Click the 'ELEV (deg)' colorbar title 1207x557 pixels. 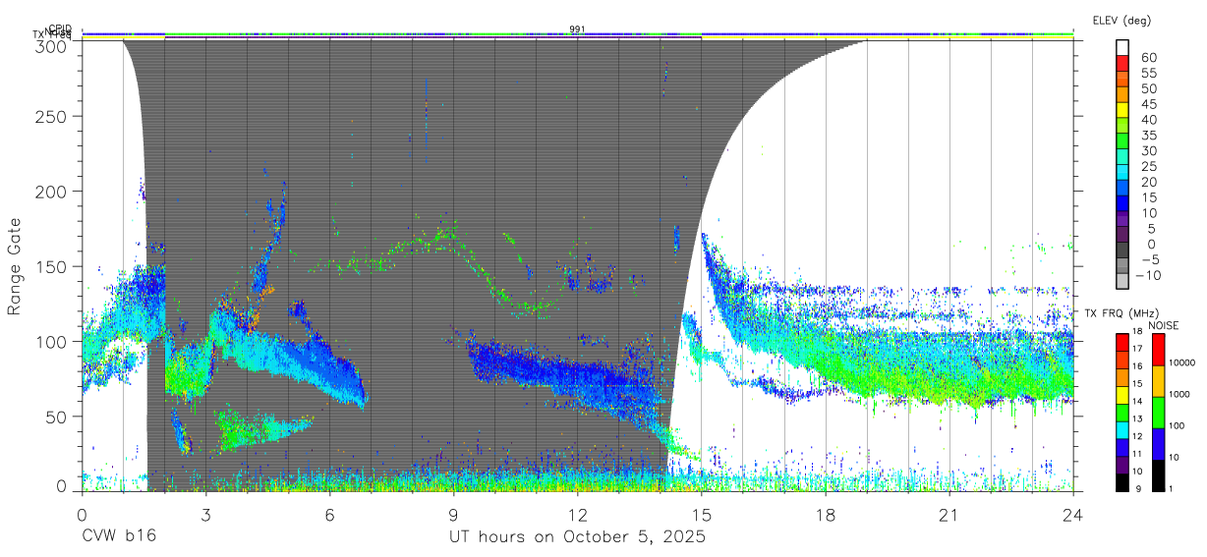pyautogui.click(x=1121, y=20)
